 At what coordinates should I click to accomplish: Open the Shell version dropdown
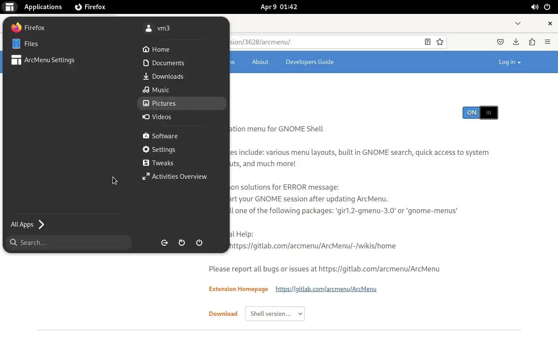click(x=275, y=314)
